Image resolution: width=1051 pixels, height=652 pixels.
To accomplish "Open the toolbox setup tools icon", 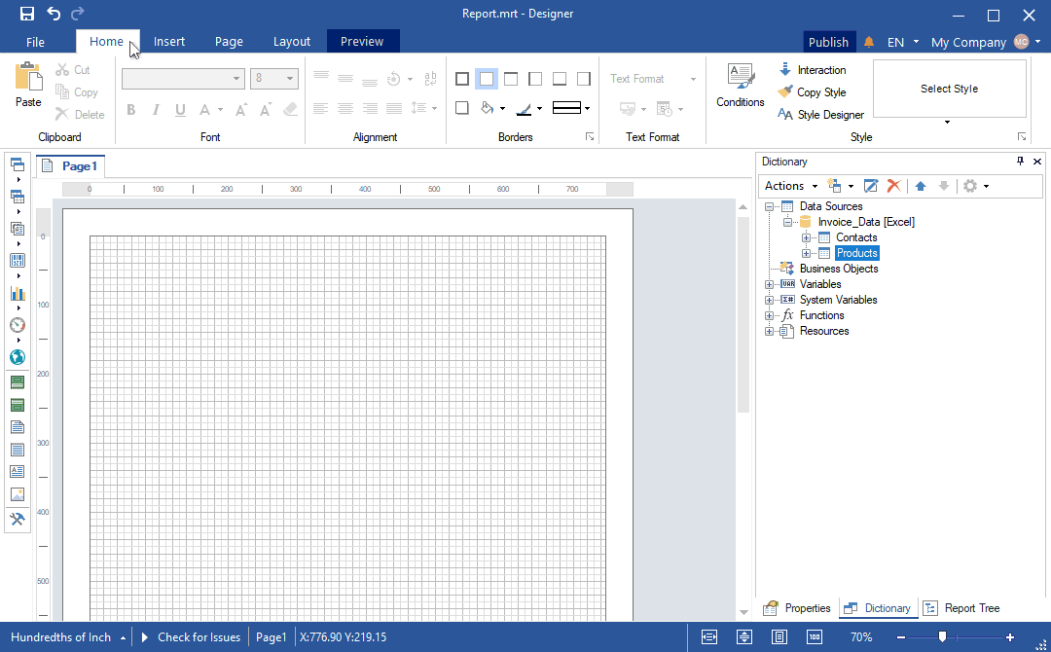I will 18,519.
